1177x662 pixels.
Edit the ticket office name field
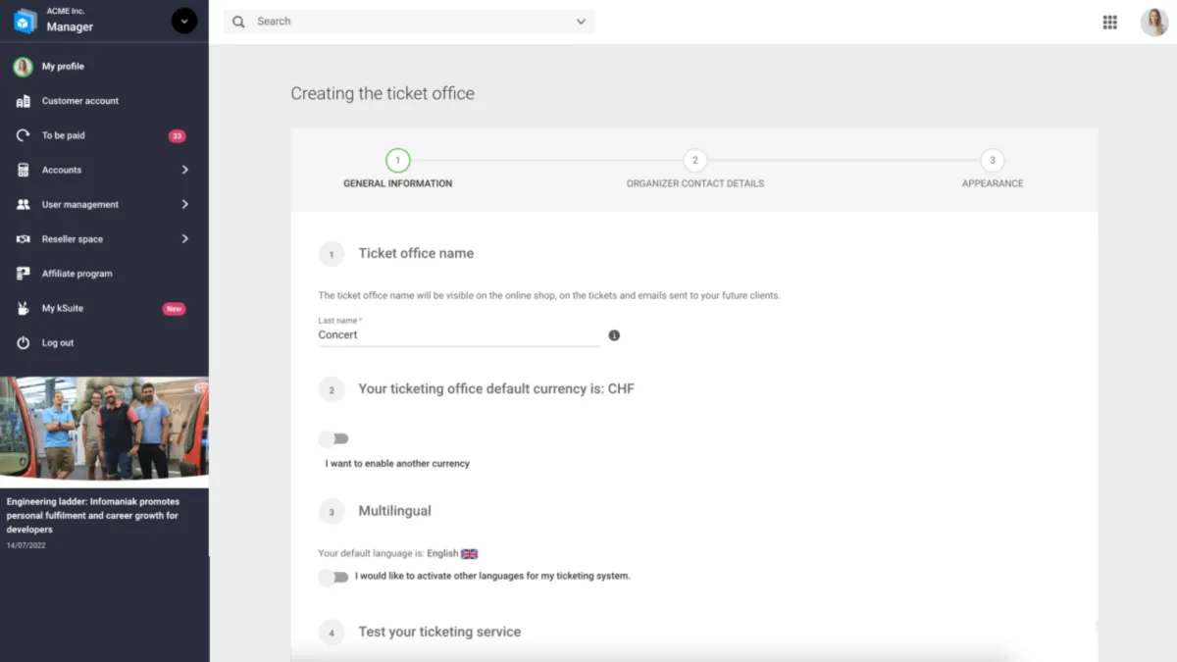[x=459, y=335]
